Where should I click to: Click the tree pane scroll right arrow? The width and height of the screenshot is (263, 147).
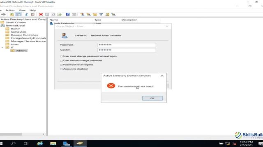(44, 134)
